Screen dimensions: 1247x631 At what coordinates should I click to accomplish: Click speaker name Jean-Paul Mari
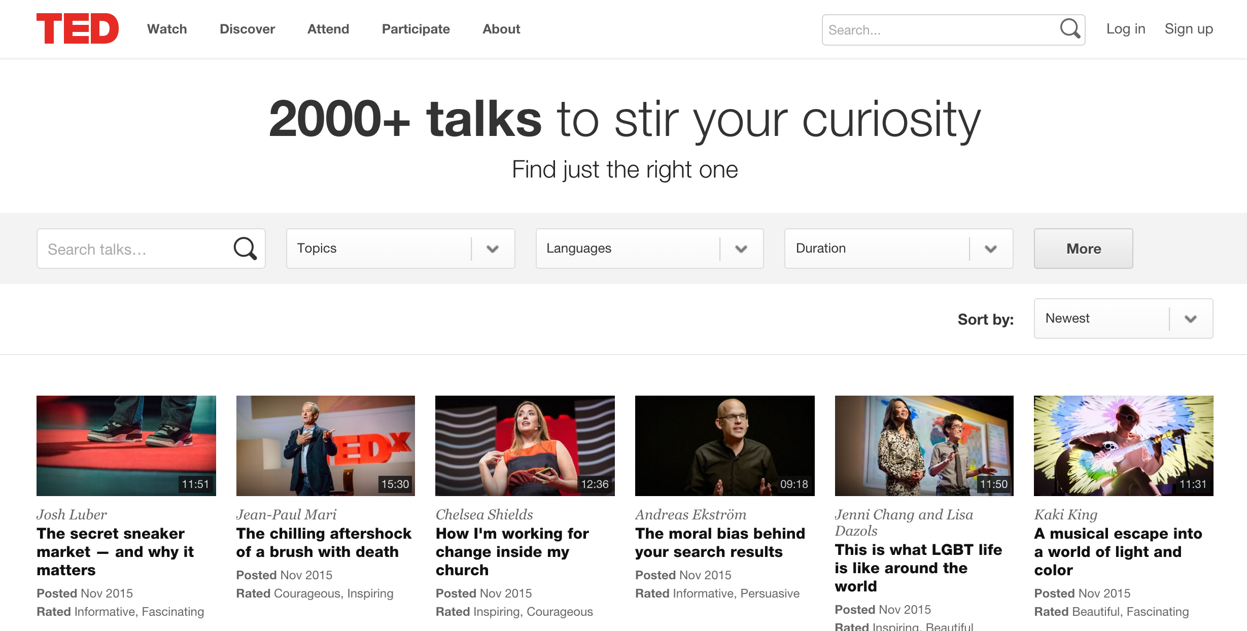tap(286, 514)
